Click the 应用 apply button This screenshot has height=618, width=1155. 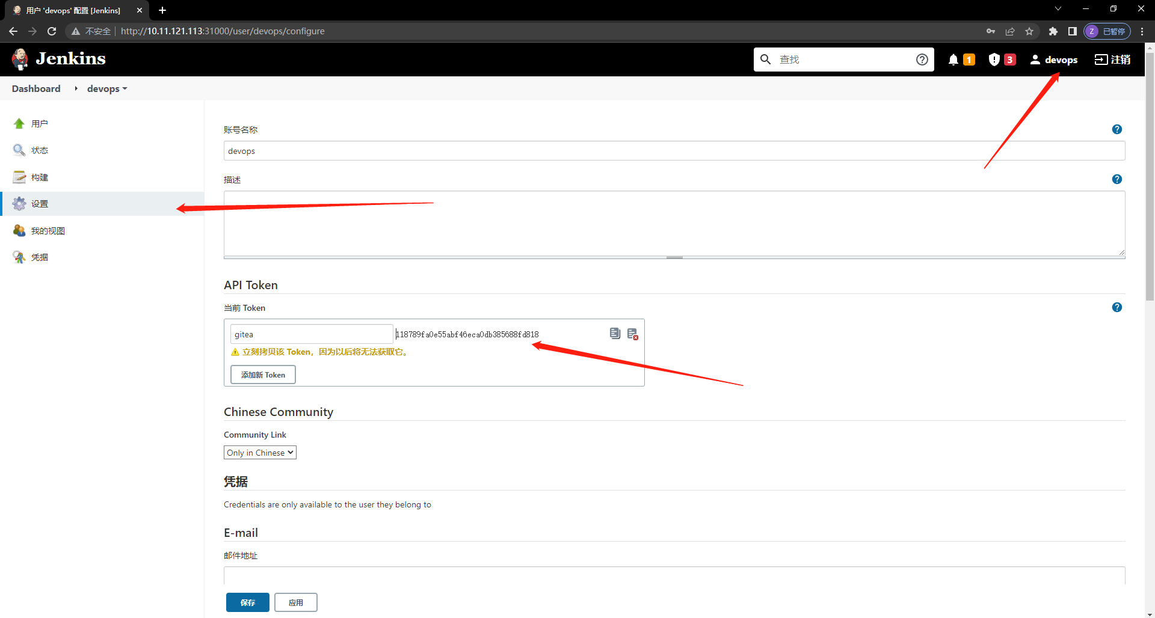pyautogui.click(x=296, y=602)
